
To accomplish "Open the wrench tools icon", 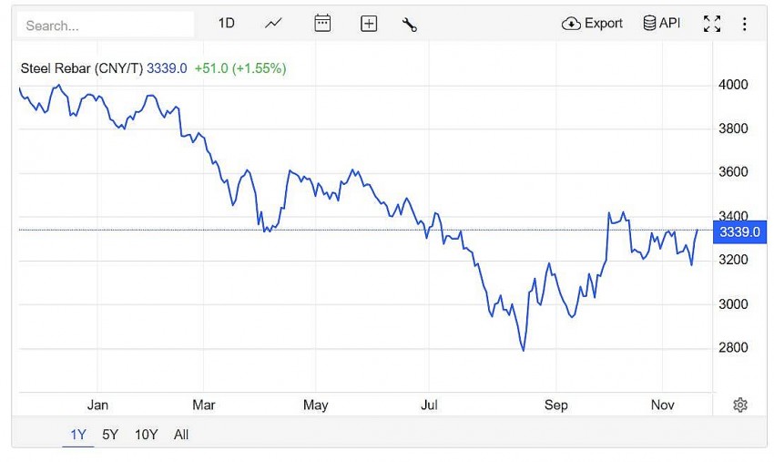I will [409, 24].
